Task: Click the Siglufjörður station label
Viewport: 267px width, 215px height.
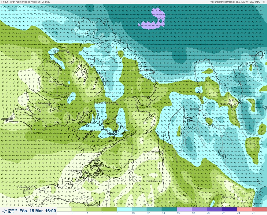Action: point(255,56)
